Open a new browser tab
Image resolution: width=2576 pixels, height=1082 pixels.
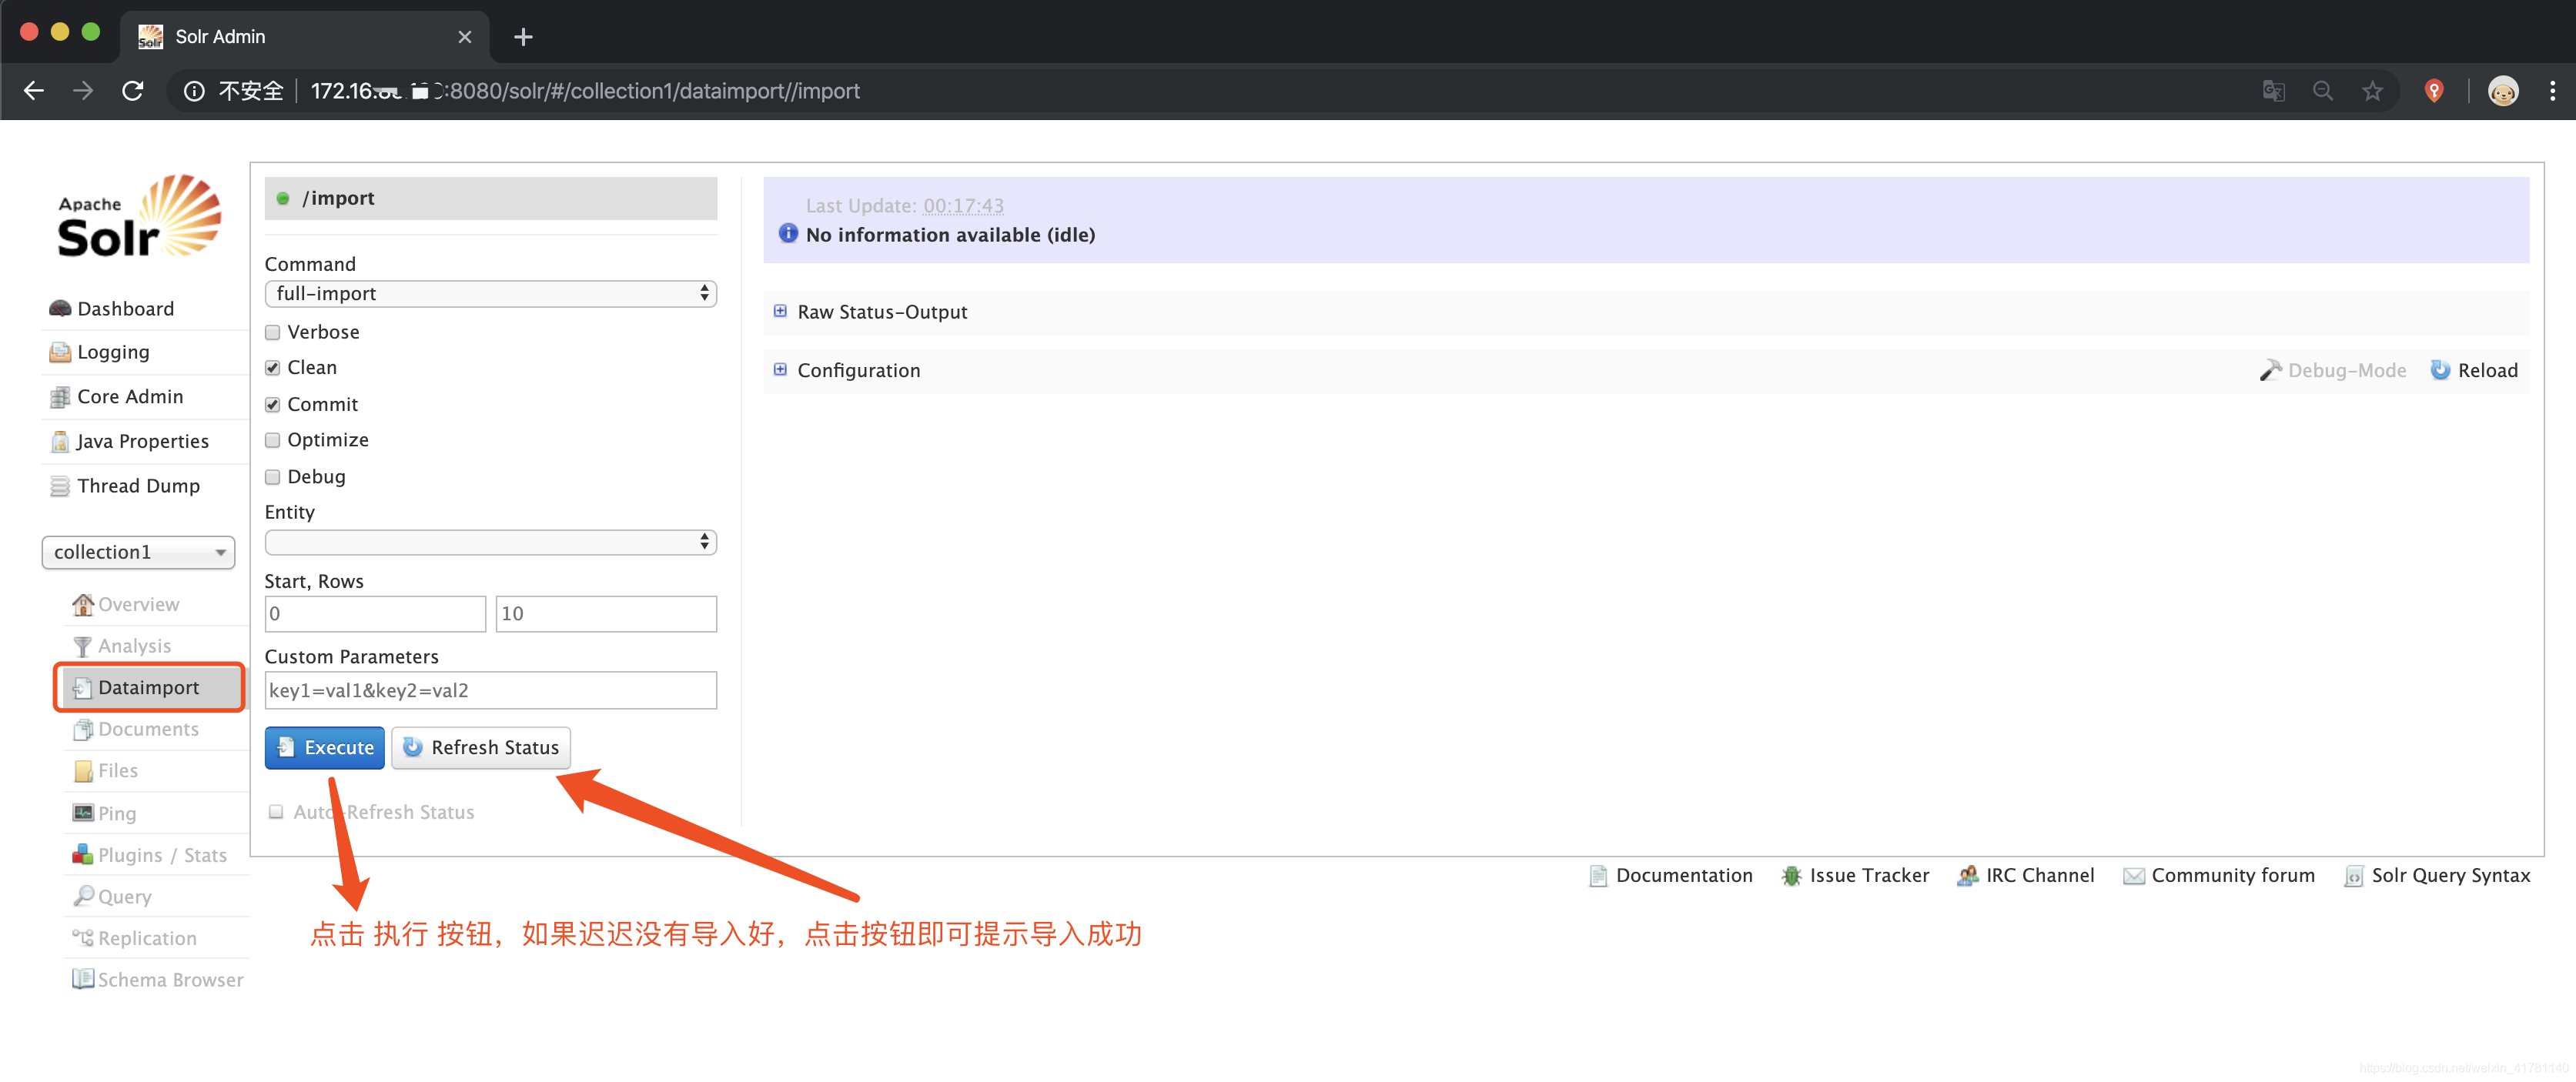coord(523,37)
